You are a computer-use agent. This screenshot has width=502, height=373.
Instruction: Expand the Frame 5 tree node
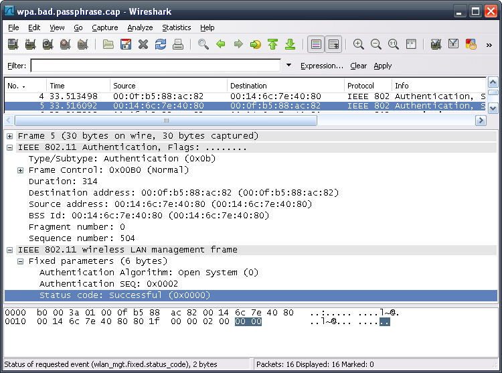pyautogui.click(x=10, y=136)
